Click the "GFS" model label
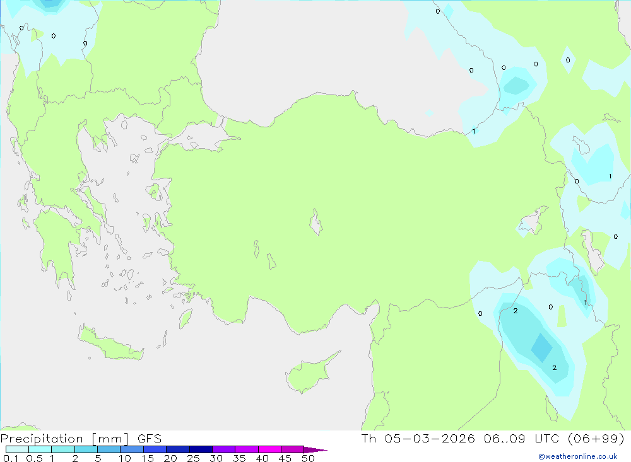The width and height of the screenshot is (631, 462). 150,438
